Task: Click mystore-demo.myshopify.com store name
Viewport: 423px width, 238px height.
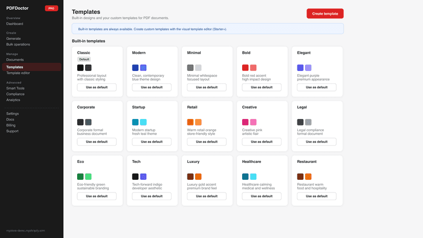Action: pos(26,231)
